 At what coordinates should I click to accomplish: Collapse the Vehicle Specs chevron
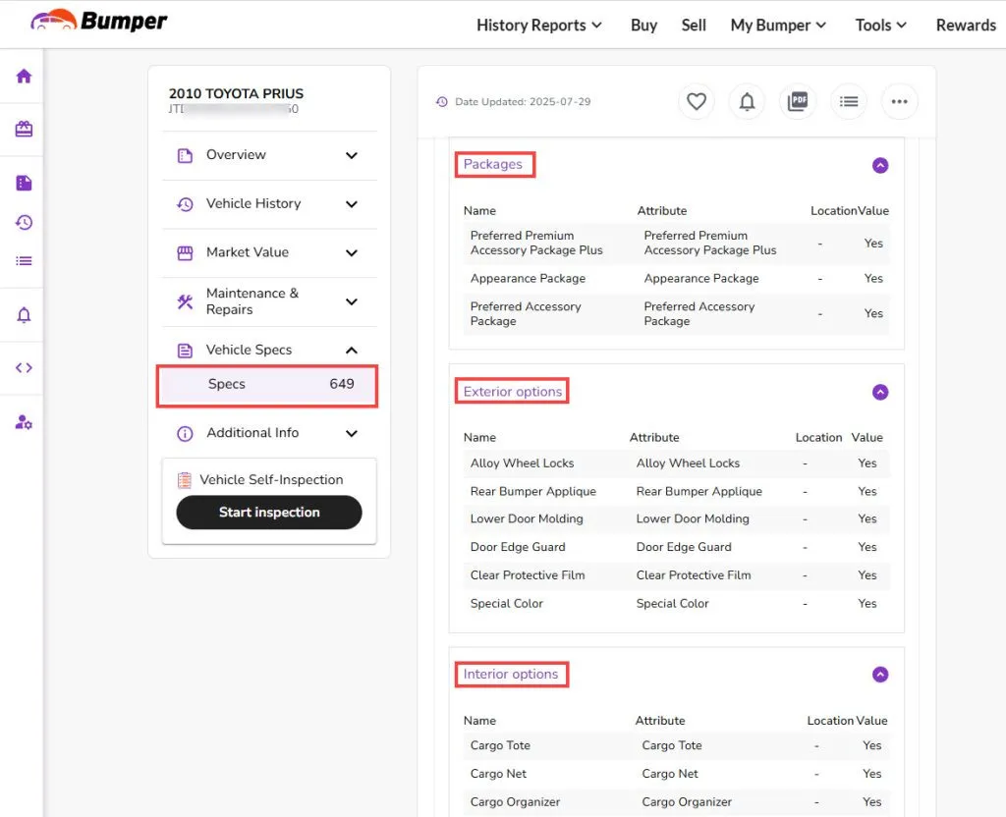click(x=352, y=351)
